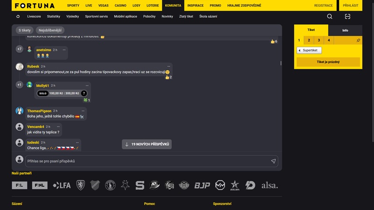Pin the ticket panel with pin icon
This screenshot has width=374, height=210.
[358, 41]
